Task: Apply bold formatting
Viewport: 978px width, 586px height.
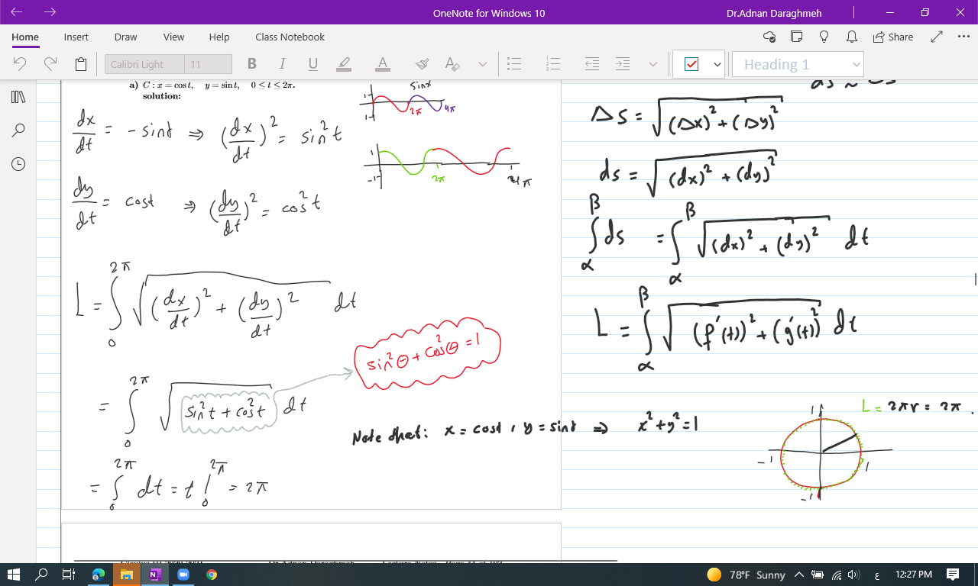Action: pyautogui.click(x=252, y=64)
